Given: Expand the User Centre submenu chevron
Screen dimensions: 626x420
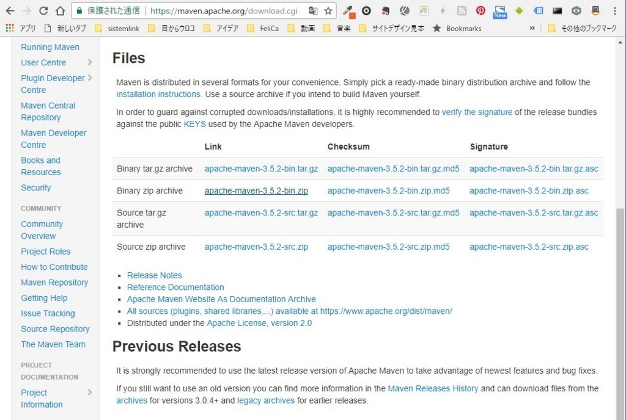Looking at the screenshot, I should [90, 62].
